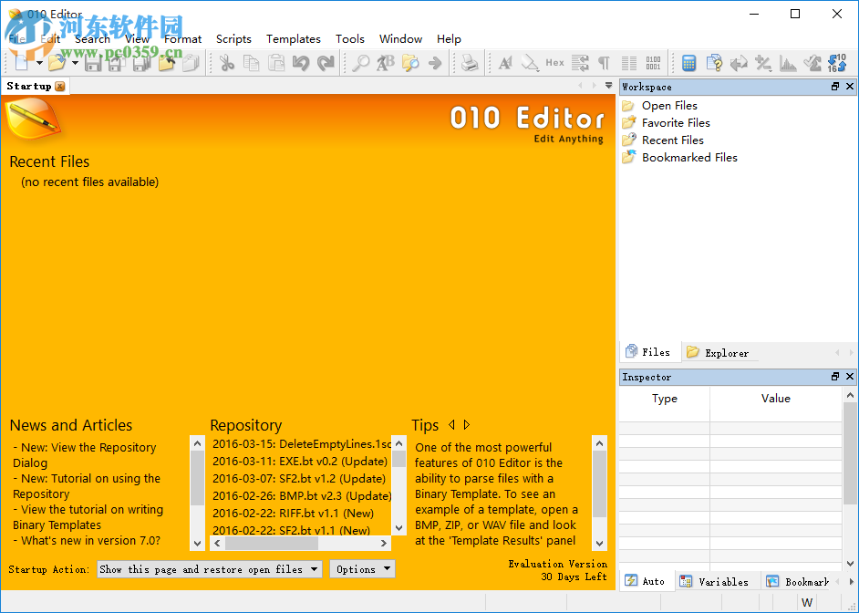Click the Save All toolbar icon

coord(141,63)
